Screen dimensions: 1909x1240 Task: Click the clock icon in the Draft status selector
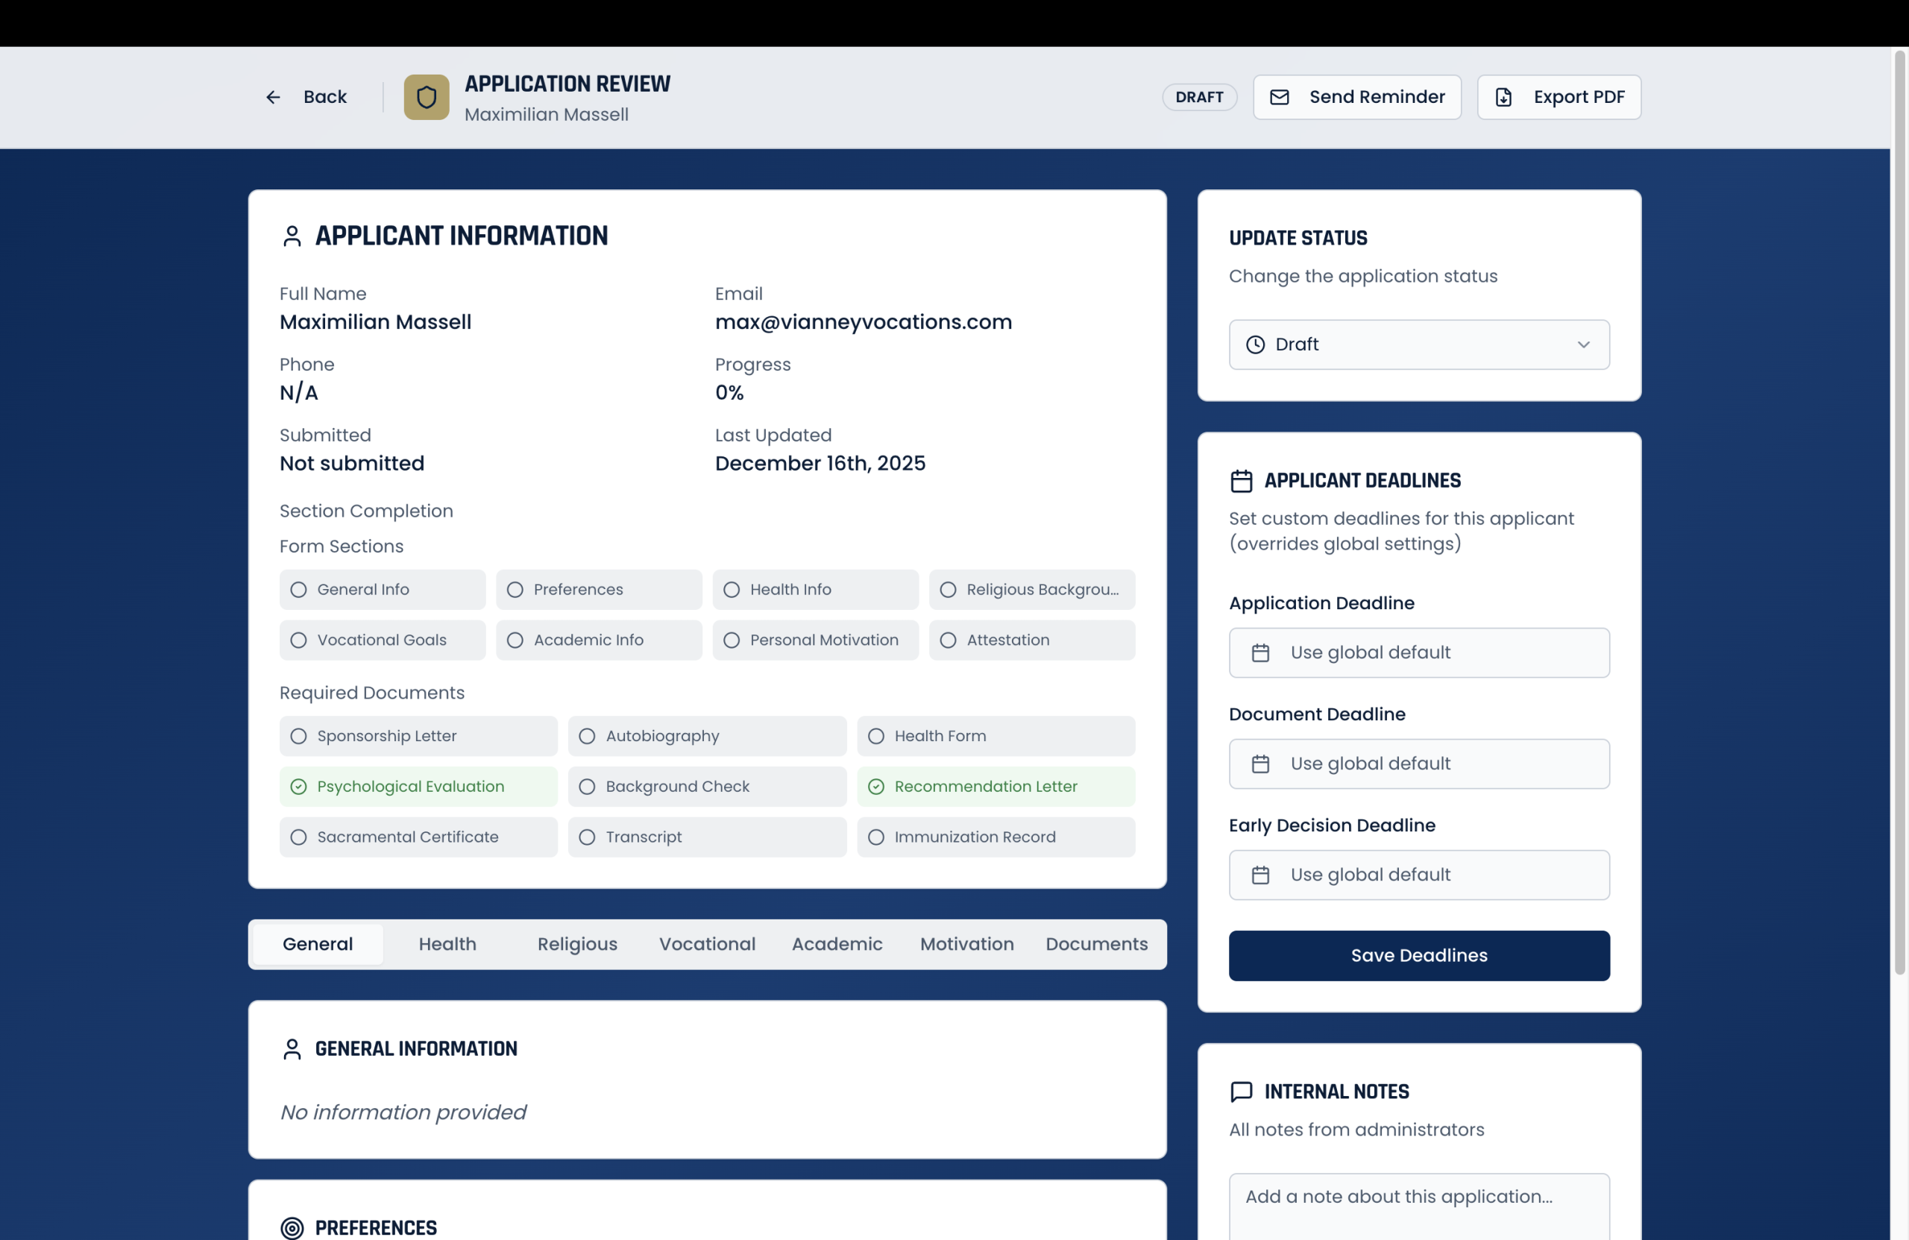[1254, 345]
